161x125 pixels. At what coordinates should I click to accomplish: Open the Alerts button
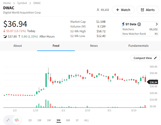(x=148, y=10)
